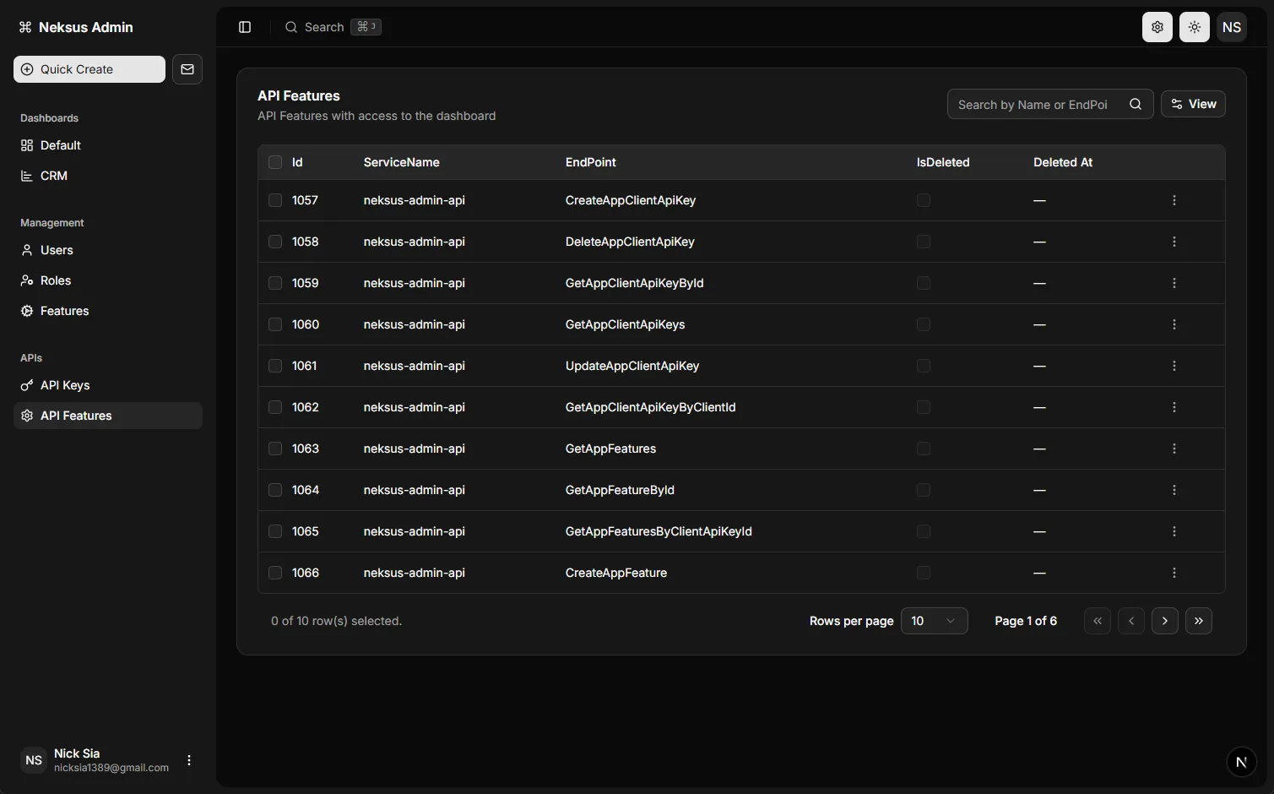Select row 1060 checkbox
The width and height of the screenshot is (1274, 794).
[275, 324]
